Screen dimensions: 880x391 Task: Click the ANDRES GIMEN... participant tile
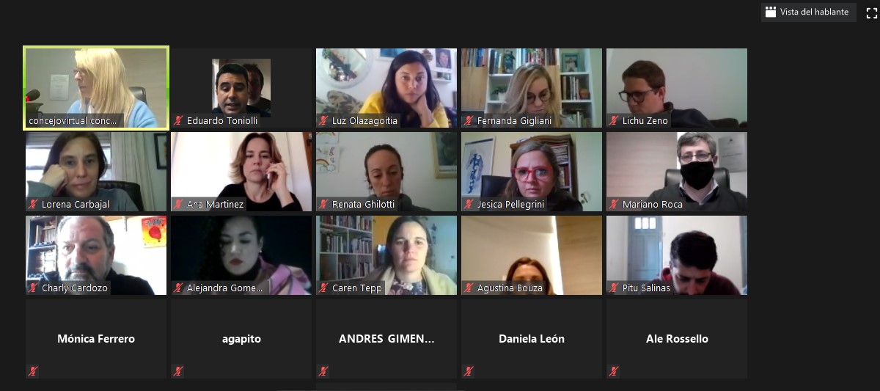coord(386,339)
